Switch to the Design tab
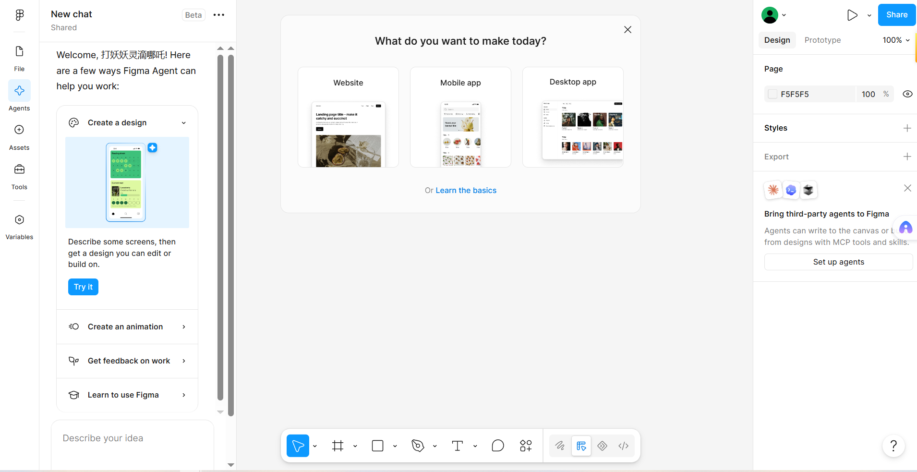Screen dimensions: 917x472 click(777, 40)
